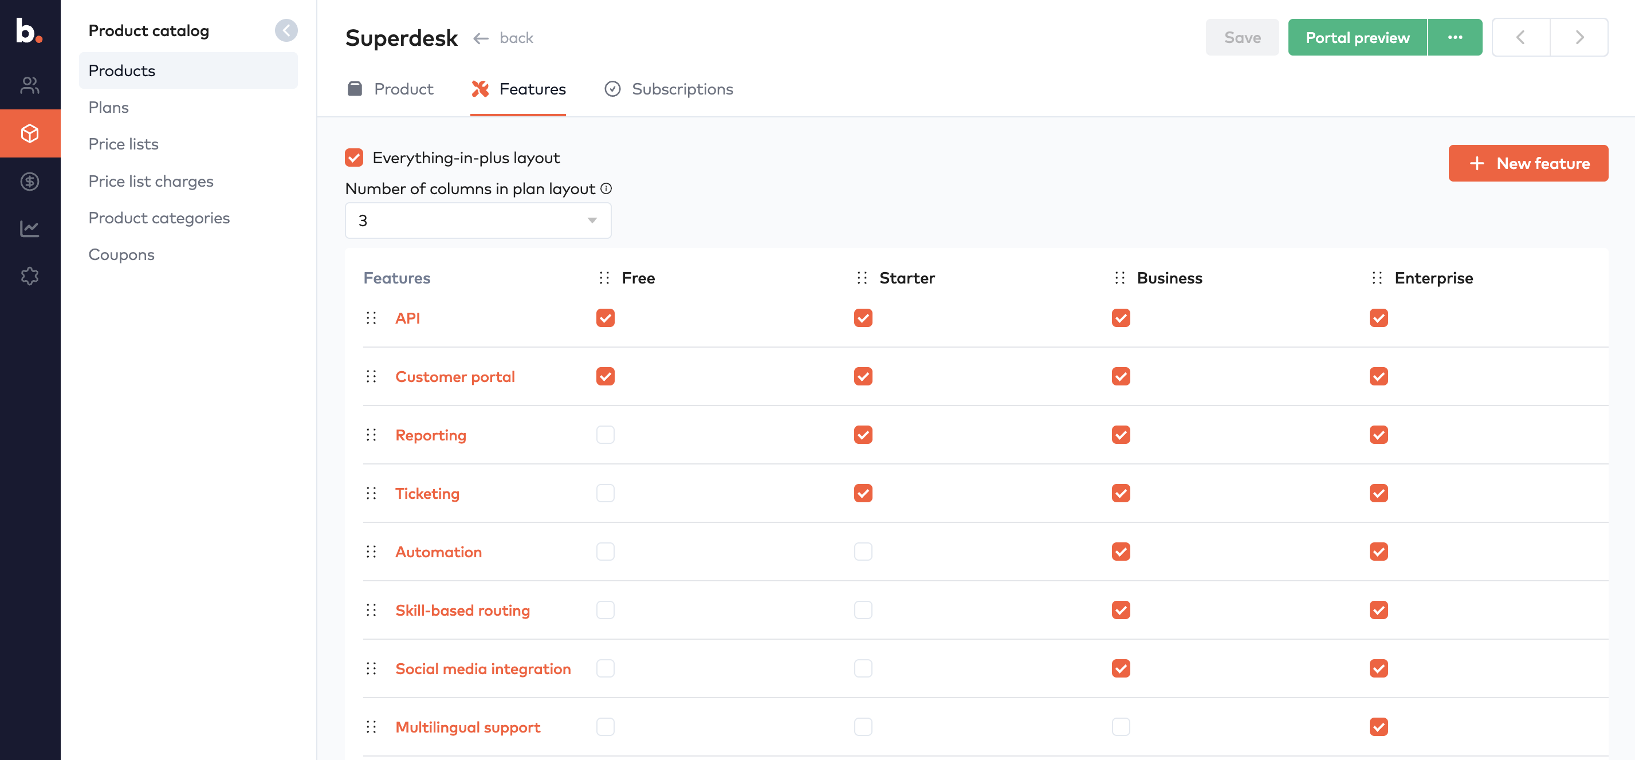Enable Reporting for the Free plan
Screen dimensions: 1635x760
[x=606, y=435]
